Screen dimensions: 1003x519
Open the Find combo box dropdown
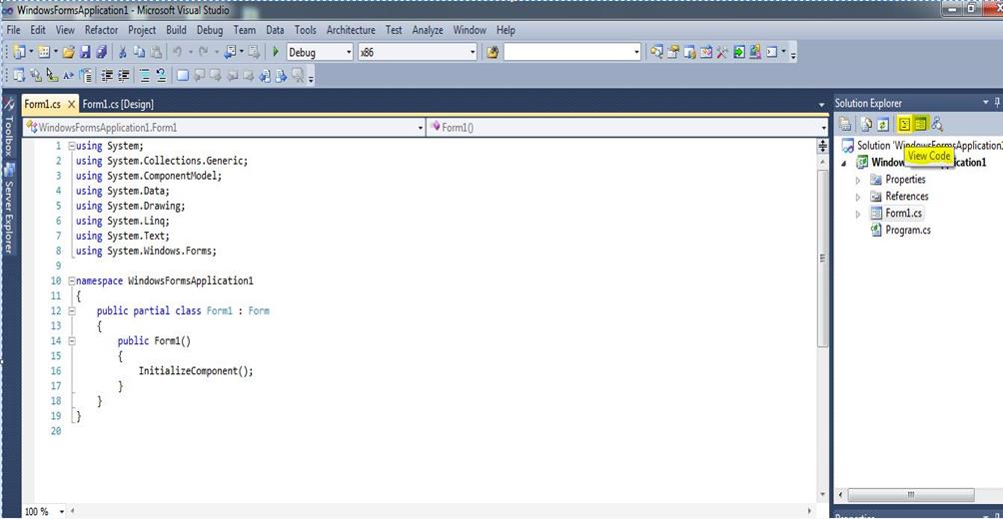(636, 53)
